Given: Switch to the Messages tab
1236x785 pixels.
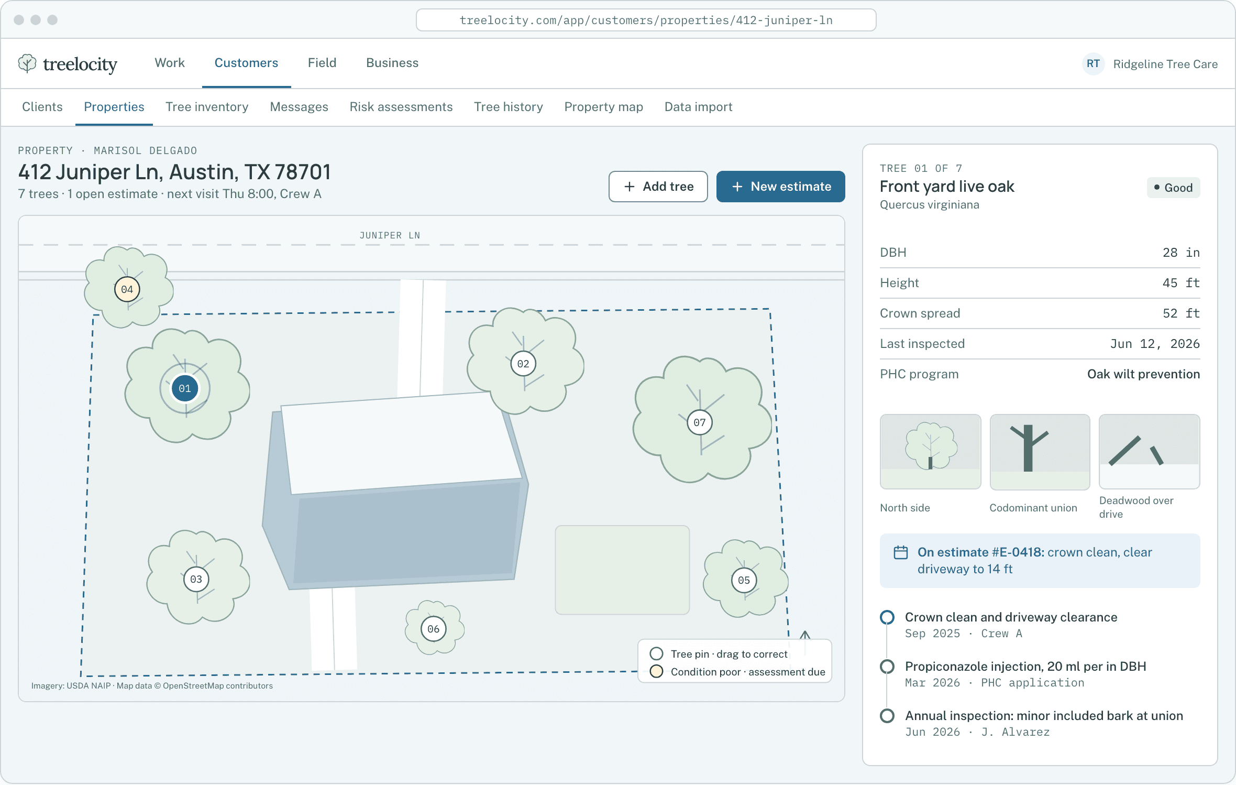Looking at the screenshot, I should coord(299,107).
